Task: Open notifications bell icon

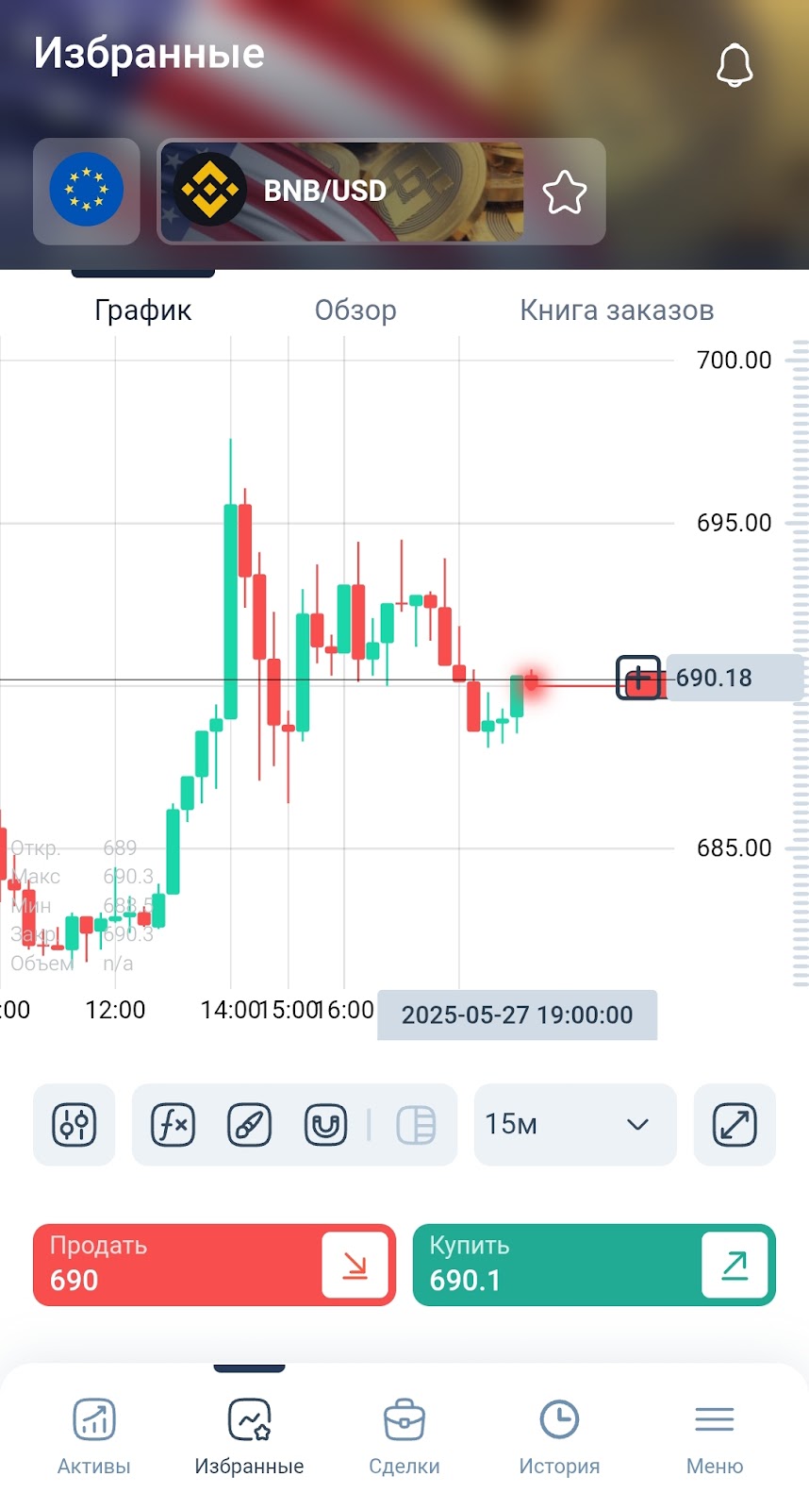Action: tap(735, 66)
